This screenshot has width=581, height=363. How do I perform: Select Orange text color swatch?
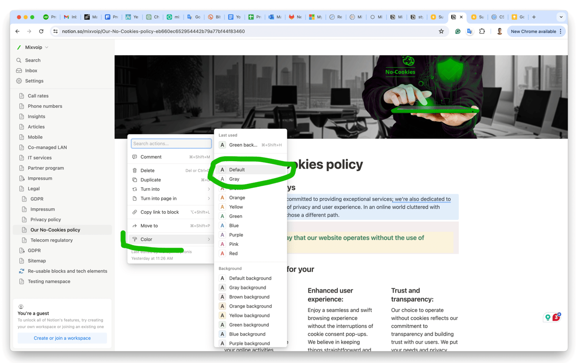tap(222, 198)
